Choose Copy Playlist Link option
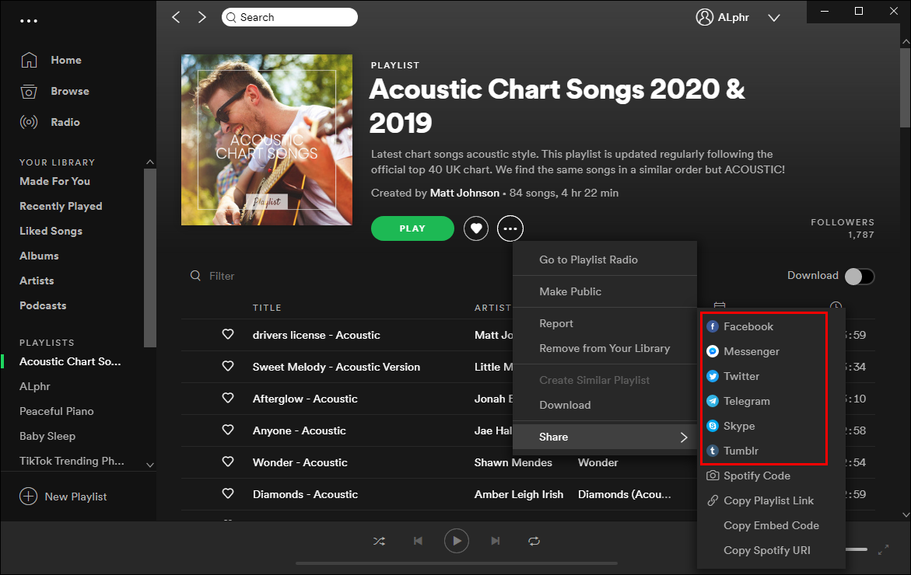Image resolution: width=911 pixels, height=575 pixels. pos(768,501)
